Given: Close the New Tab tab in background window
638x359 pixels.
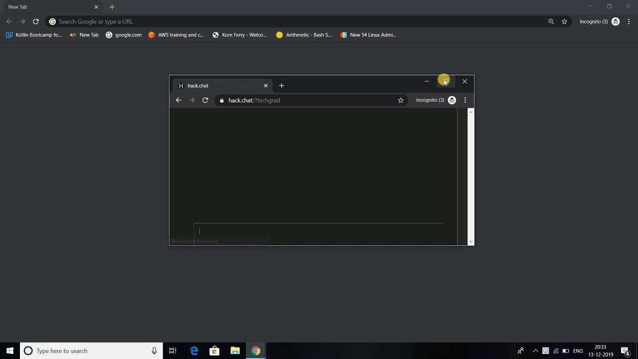Looking at the screenshot, I should pos(96,7).
